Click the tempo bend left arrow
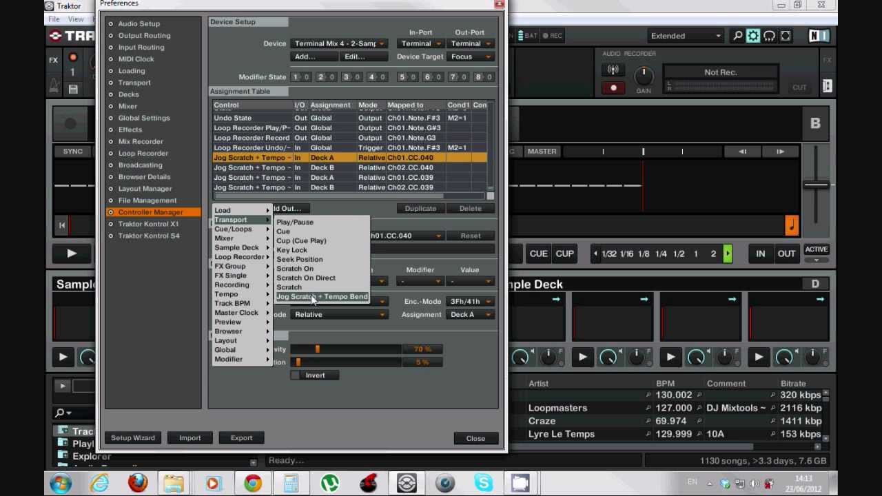The width and height of the screenshot is (882, 496). tap(743, 152)
